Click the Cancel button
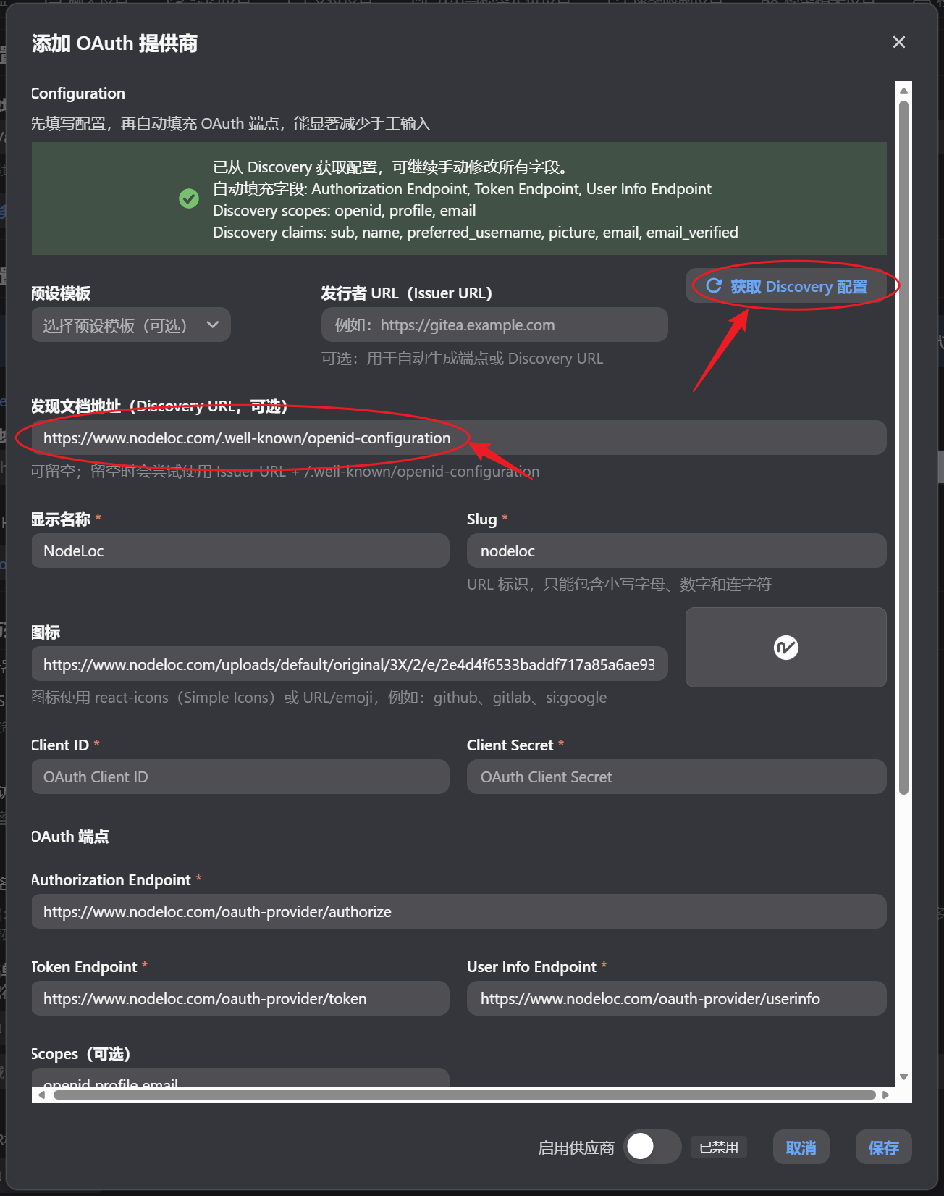Image resolution: width=944 pixels, height=1196 pixels. coord(801,1147)
